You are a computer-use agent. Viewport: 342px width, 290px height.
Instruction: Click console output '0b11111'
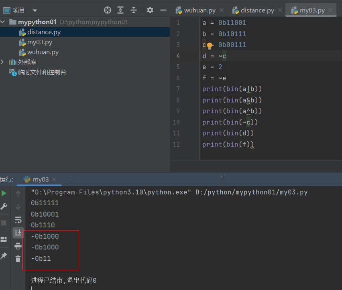click(45, 203)
